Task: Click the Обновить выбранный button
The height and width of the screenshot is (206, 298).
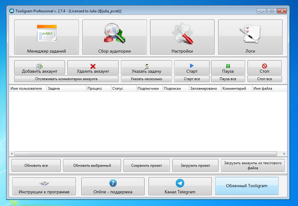Action: pos(92,165)
